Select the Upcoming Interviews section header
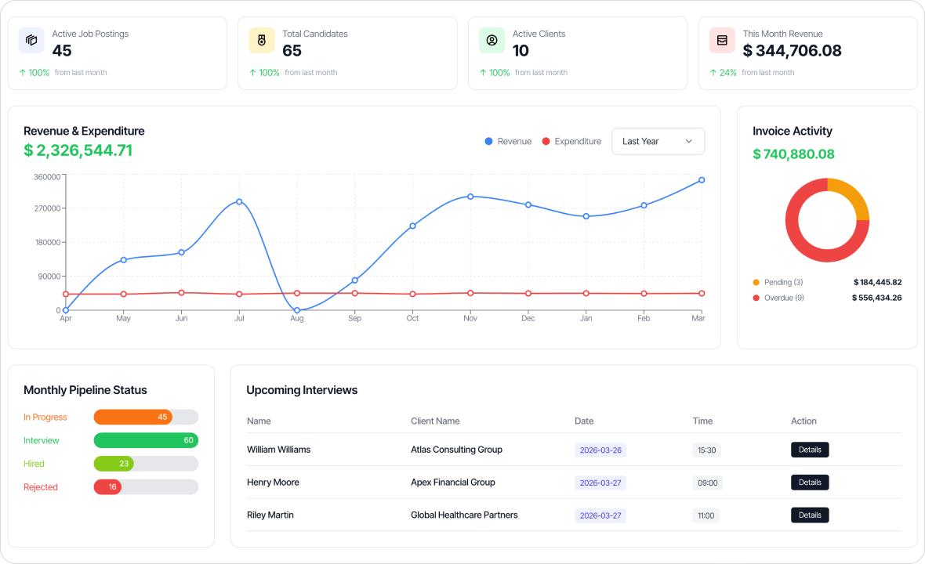This screenshot has width=925, height=564. (302, 389)
